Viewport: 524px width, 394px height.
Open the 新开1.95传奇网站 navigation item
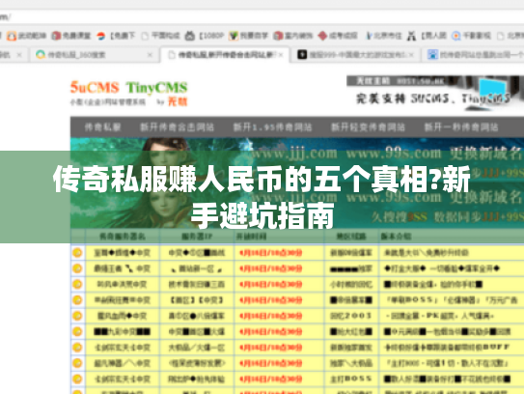tap(272, 127)
